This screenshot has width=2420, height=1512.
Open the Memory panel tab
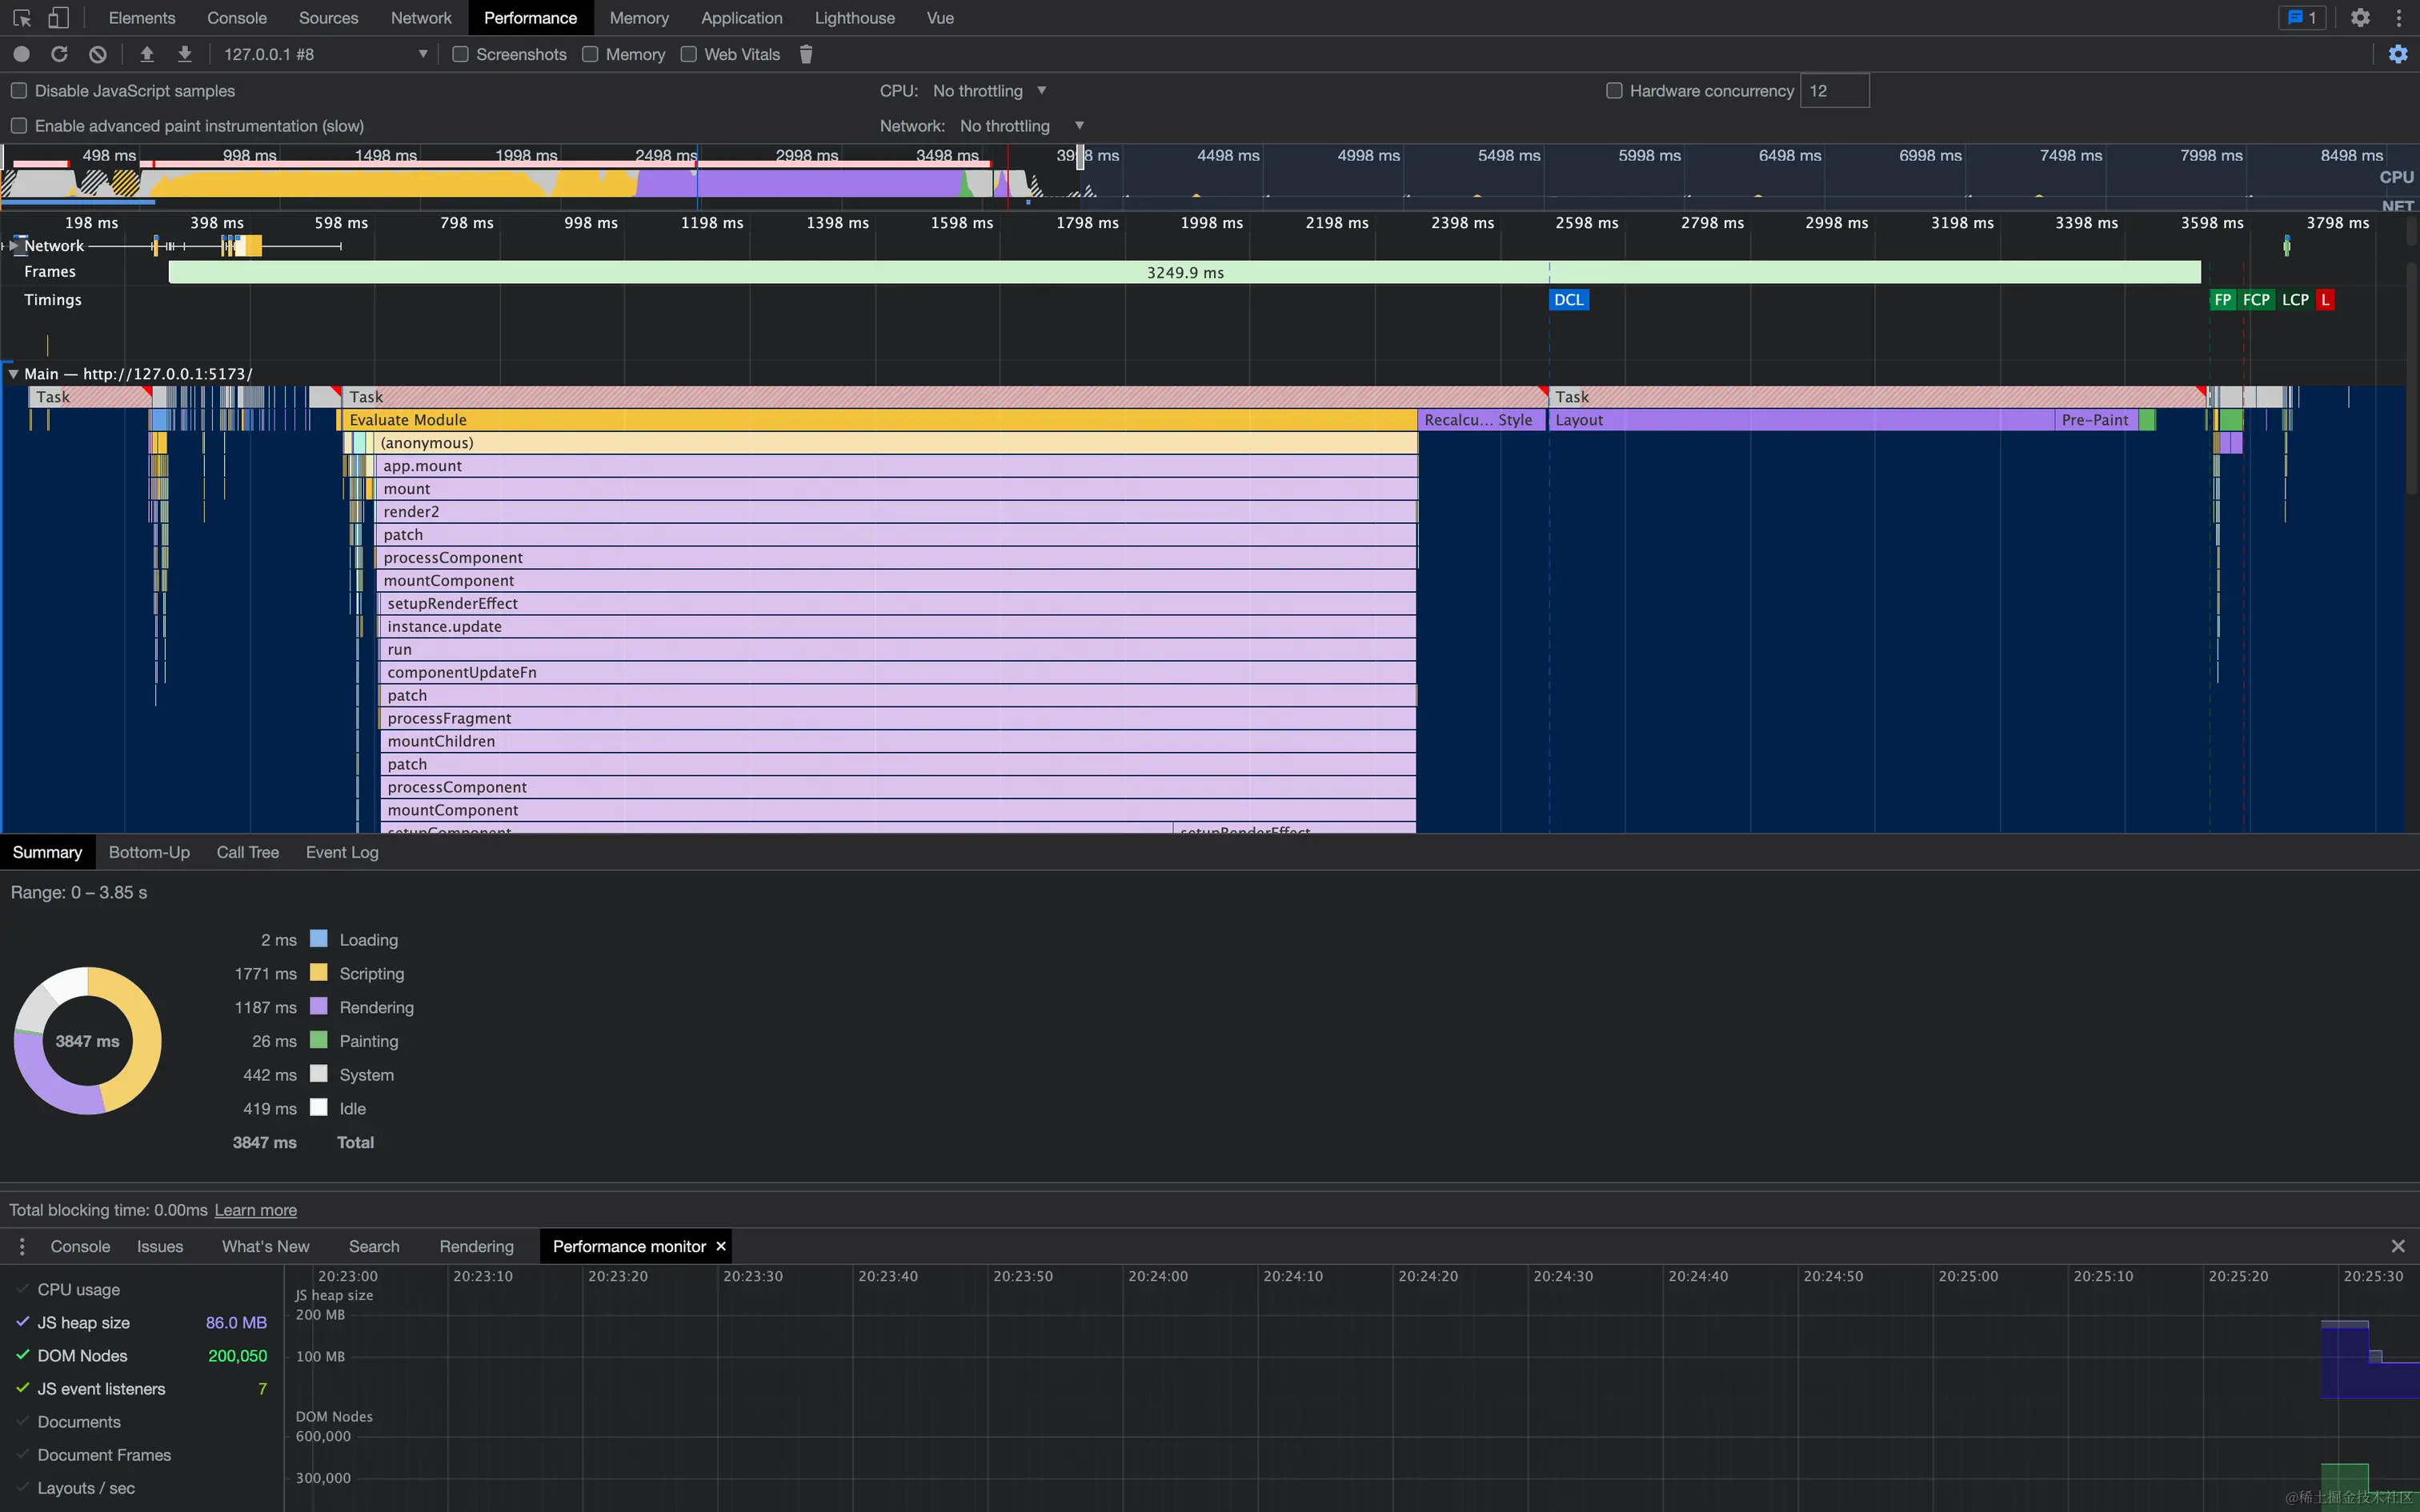(x=639, y=18)
